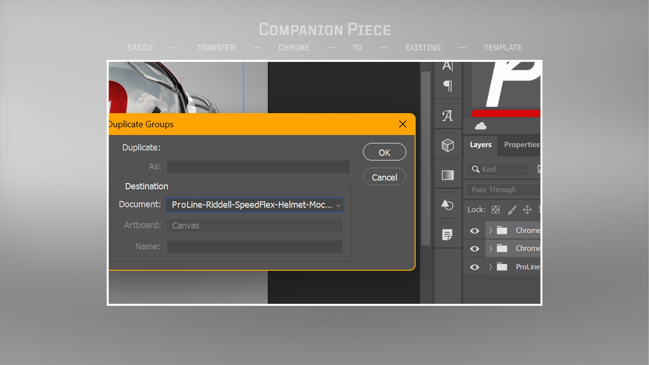Click the Kind filter search icon
Image resolution: width=649 pixels, height=365 pixels.
[x=476, y=169]
